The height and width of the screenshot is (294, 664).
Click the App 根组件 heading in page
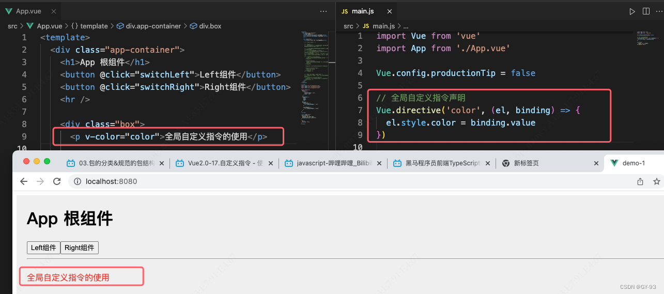[70, 219]
